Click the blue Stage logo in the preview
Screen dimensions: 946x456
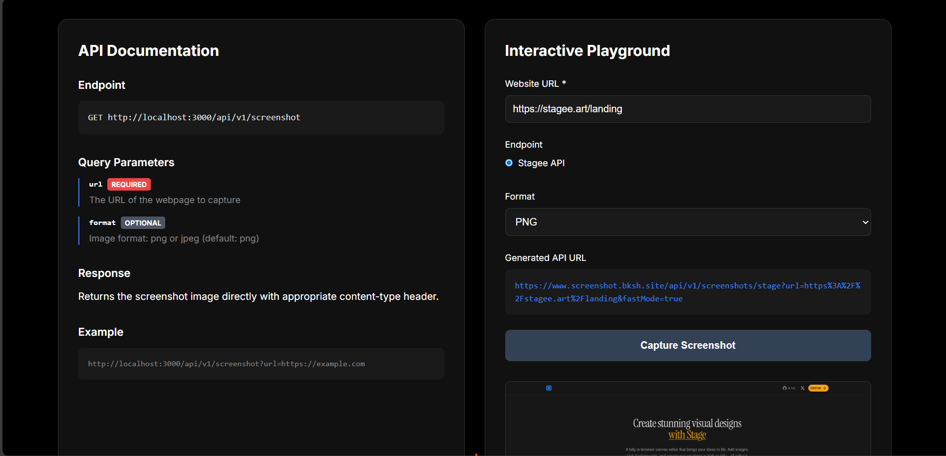pos(549,388)
